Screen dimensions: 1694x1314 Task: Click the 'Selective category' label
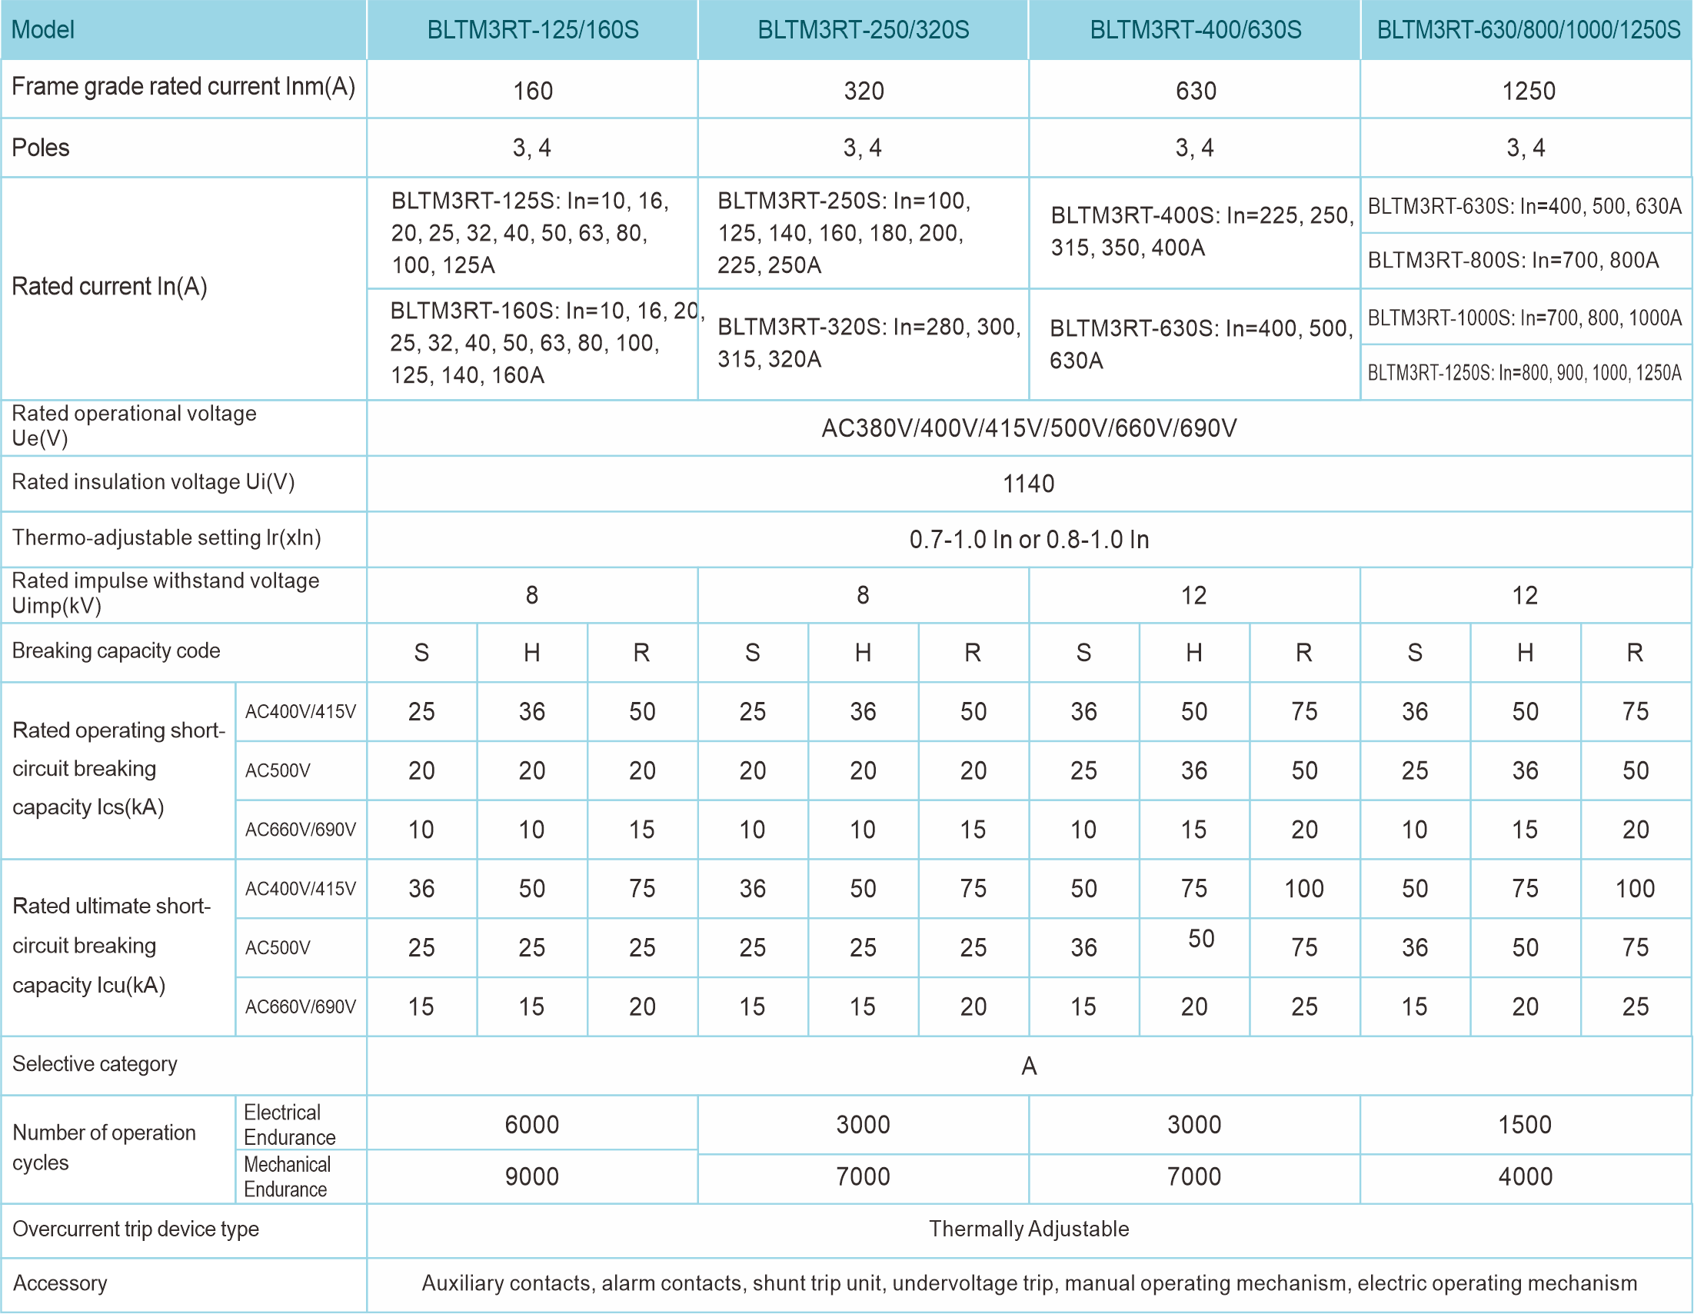point(95,1064)
